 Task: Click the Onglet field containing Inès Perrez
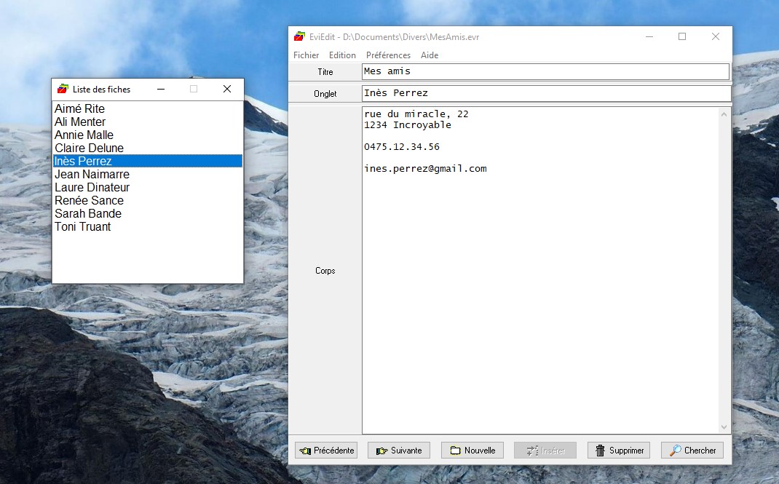pos(545,93)
